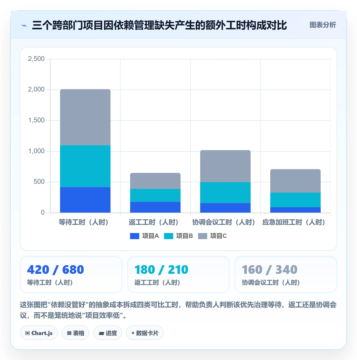
Task: Open the 420 / 680 等待工时 card
Action: tap(71, 274)
